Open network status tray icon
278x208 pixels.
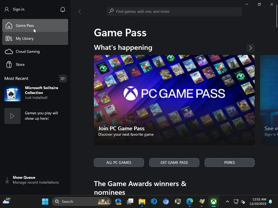[x=236, y=201]
